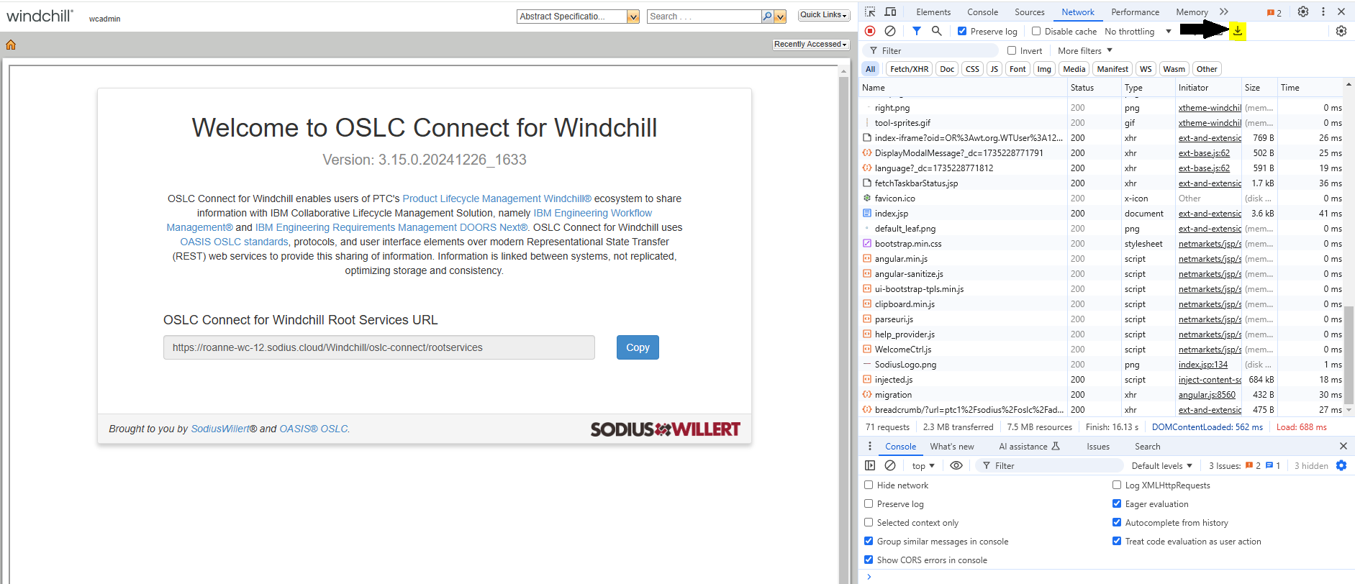1355x584 pixels.
Task: Expand the Recently Accessed dropdown
Action: (x=811, y=45)
